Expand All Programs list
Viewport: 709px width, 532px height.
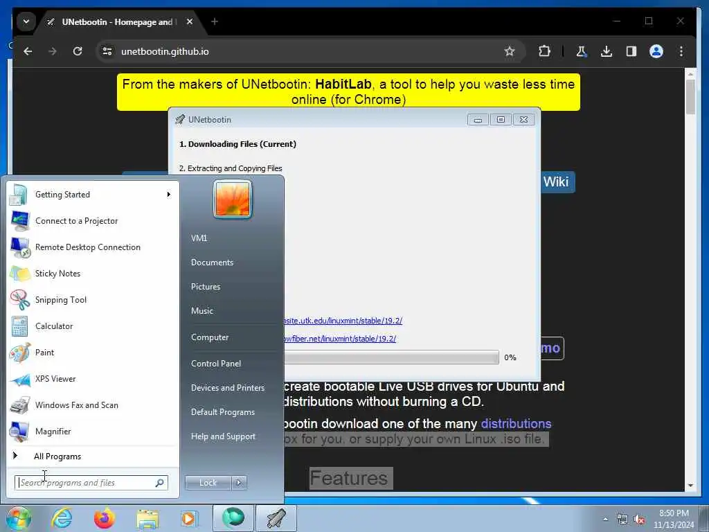(x=93, y=456)
